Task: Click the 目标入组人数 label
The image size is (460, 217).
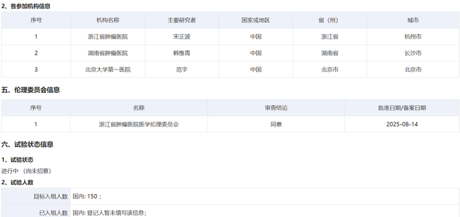Action: click(51, 196)
